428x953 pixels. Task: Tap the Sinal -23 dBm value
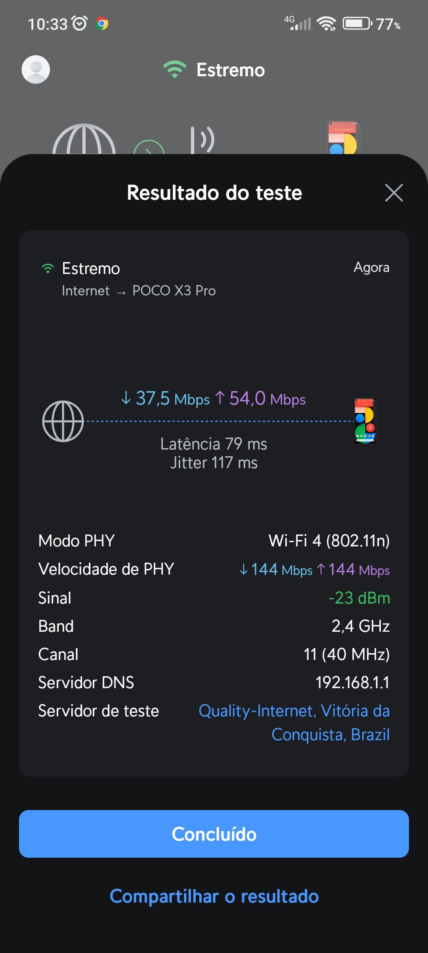(359, 598)
